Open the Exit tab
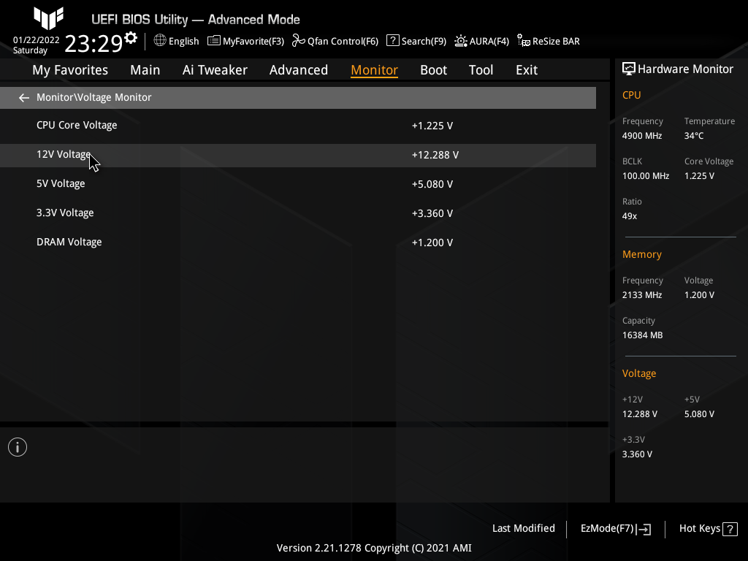 point(527,70)
